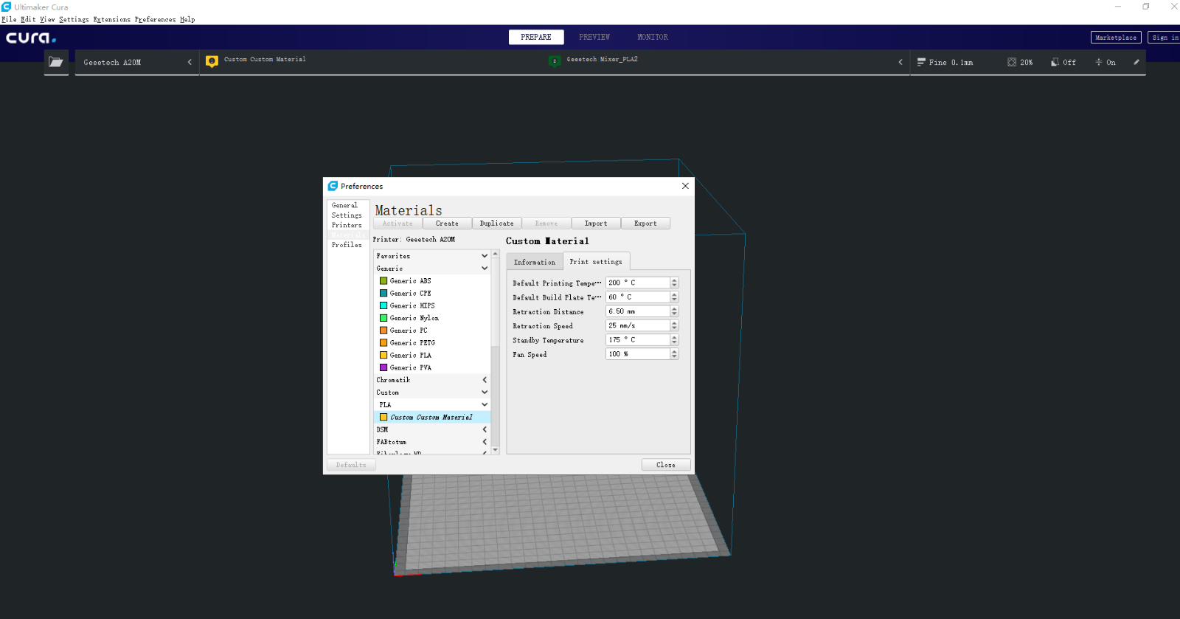This screenshot has height=619, width=1180.
Task: Click the support Off icon
Action: click(x=1055, y=62)
